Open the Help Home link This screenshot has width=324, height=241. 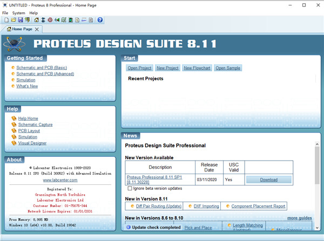28,119
